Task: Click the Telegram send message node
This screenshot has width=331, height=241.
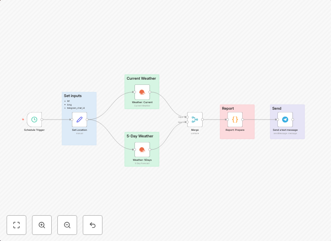Action: pos(285,120)
